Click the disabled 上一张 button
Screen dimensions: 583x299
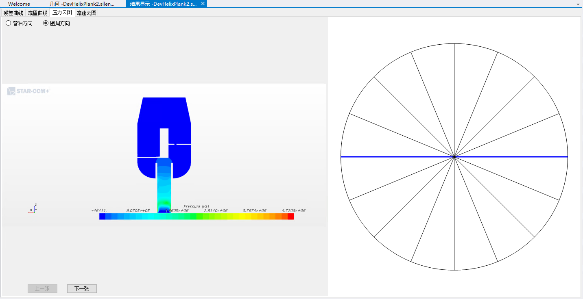click(42, 289)
